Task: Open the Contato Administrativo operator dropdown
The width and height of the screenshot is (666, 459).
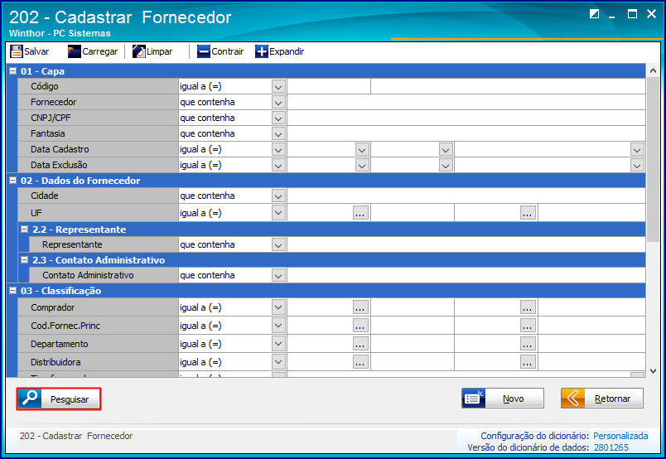Action: pos(278,275)
